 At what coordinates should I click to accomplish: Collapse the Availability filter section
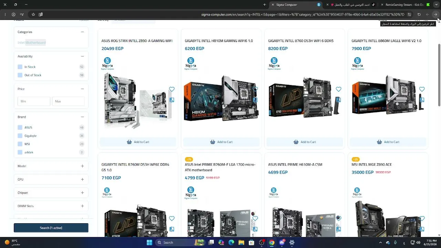tap(82, 56)
